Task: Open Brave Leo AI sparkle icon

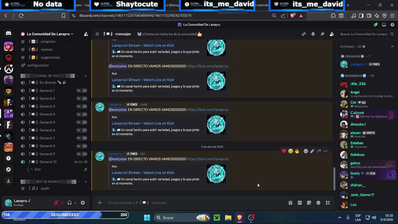Action: click(377, 15)
